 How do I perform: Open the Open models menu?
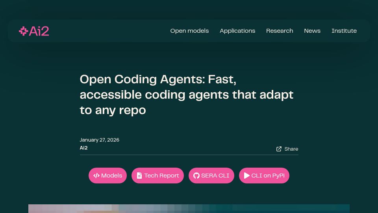pos(189,31)
